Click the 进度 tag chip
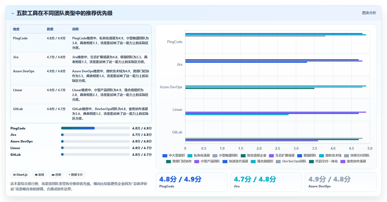387x202 pixels. click(56, 175)
